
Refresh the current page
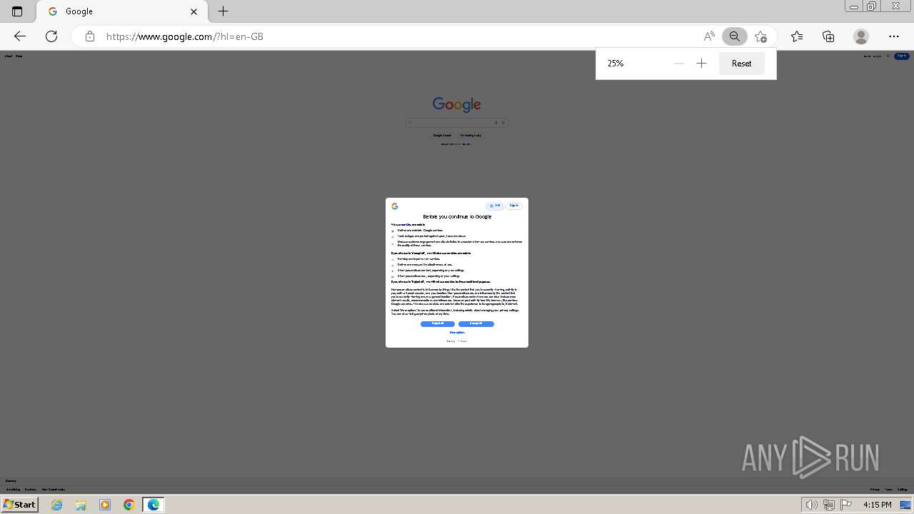coord(51,36)
